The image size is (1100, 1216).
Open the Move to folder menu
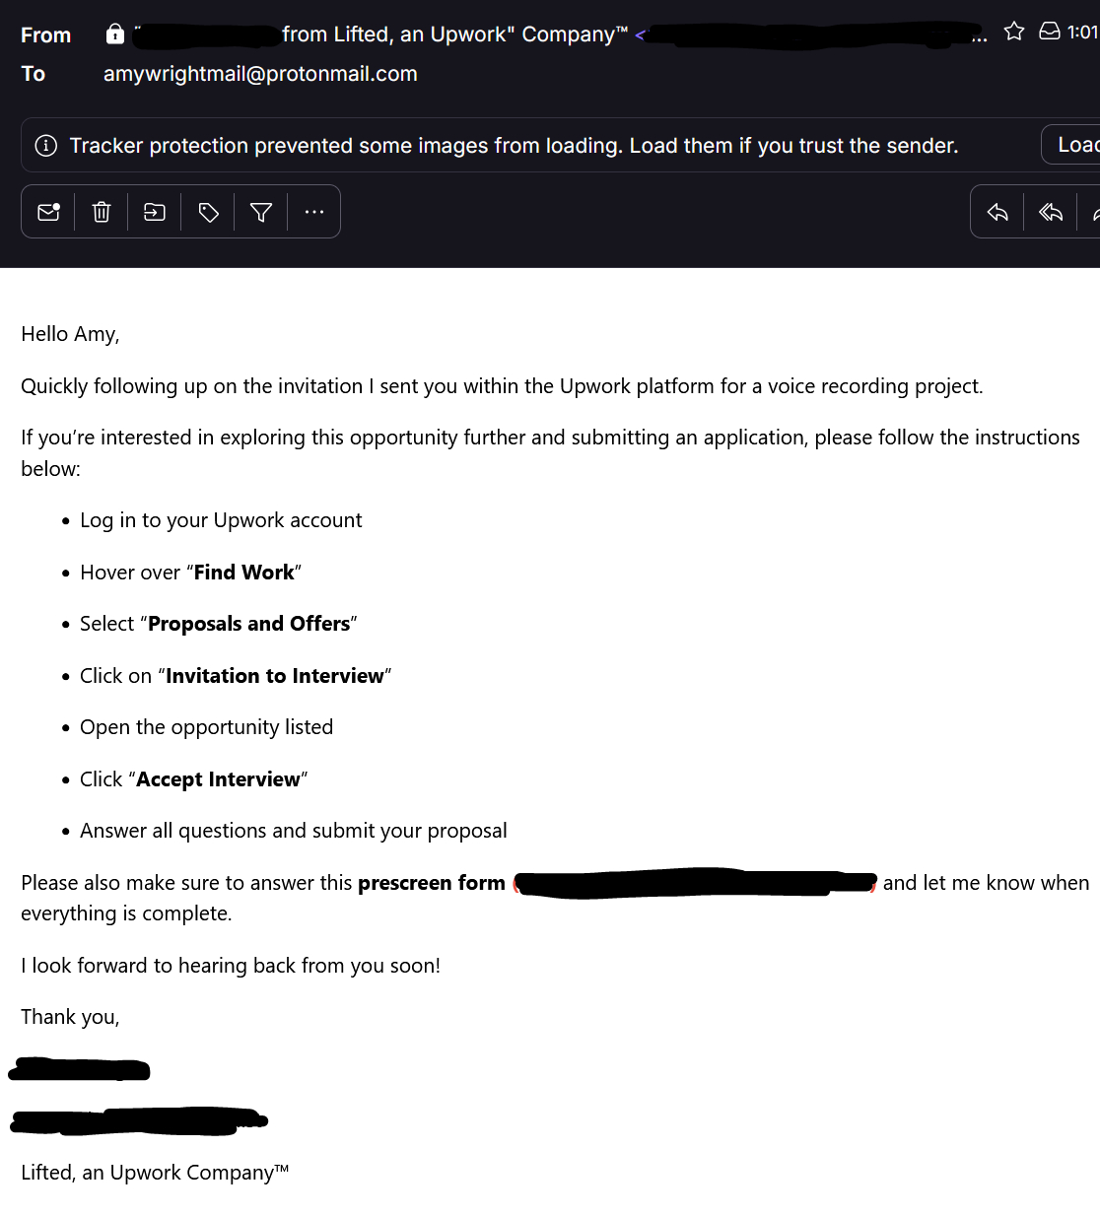tap(155, 212)
